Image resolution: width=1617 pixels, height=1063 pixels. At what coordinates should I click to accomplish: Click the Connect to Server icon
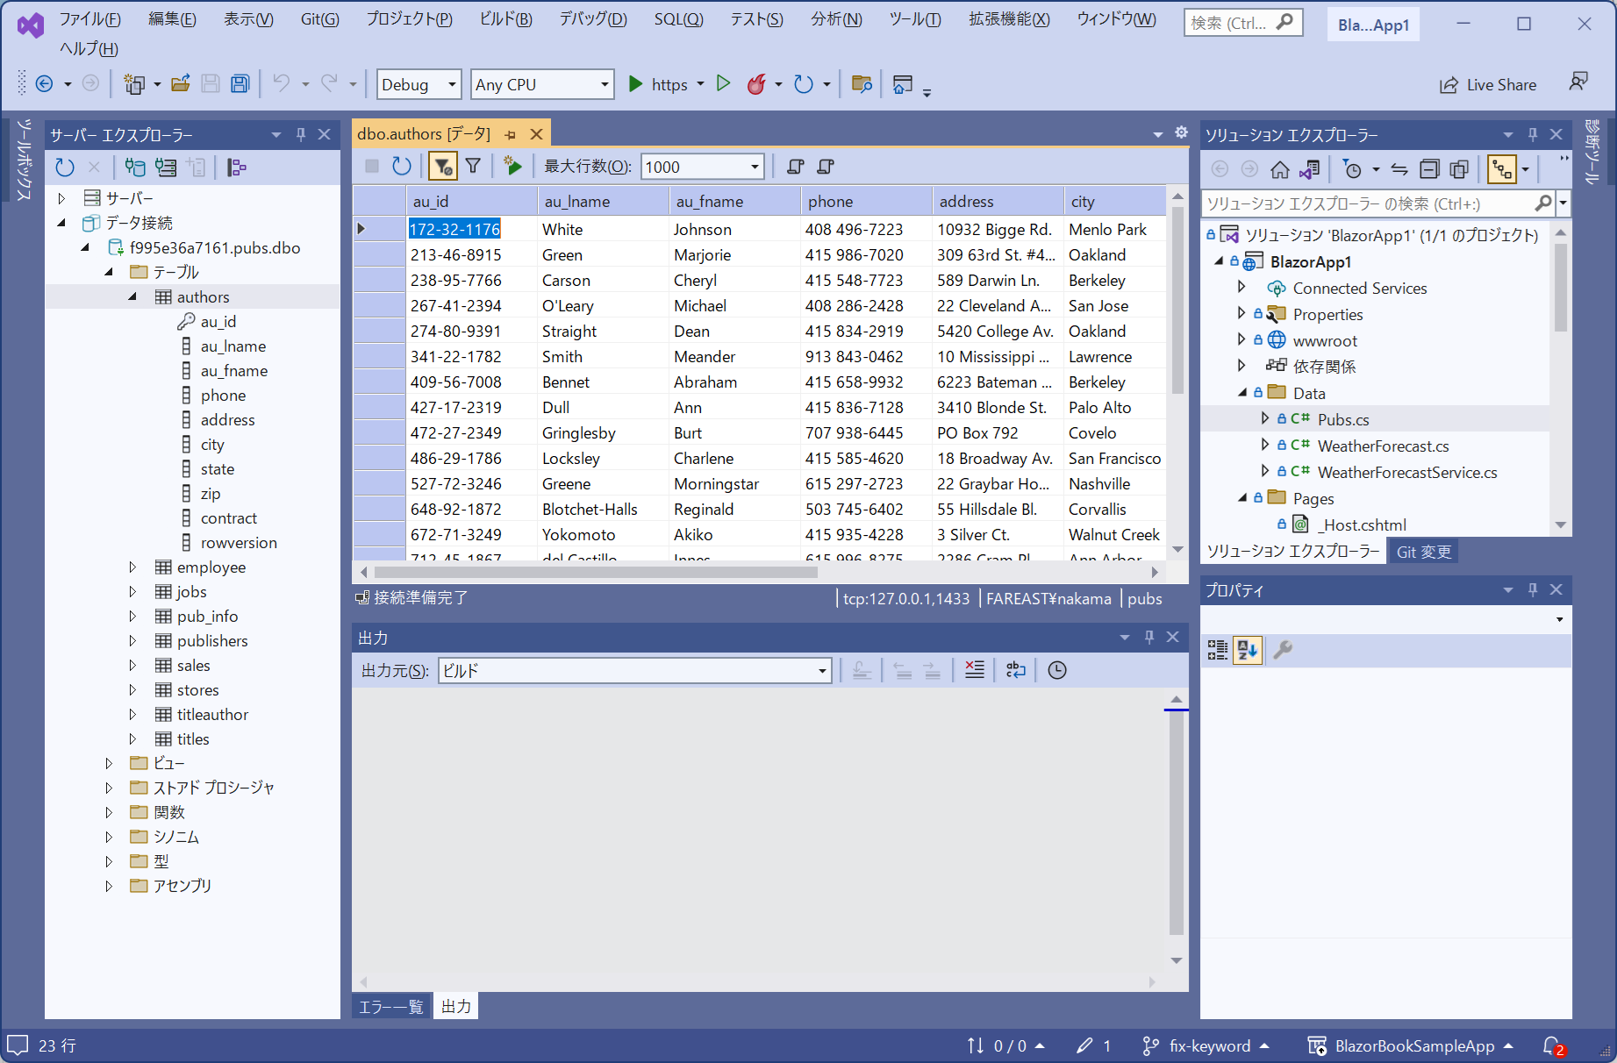click(166, 167)
